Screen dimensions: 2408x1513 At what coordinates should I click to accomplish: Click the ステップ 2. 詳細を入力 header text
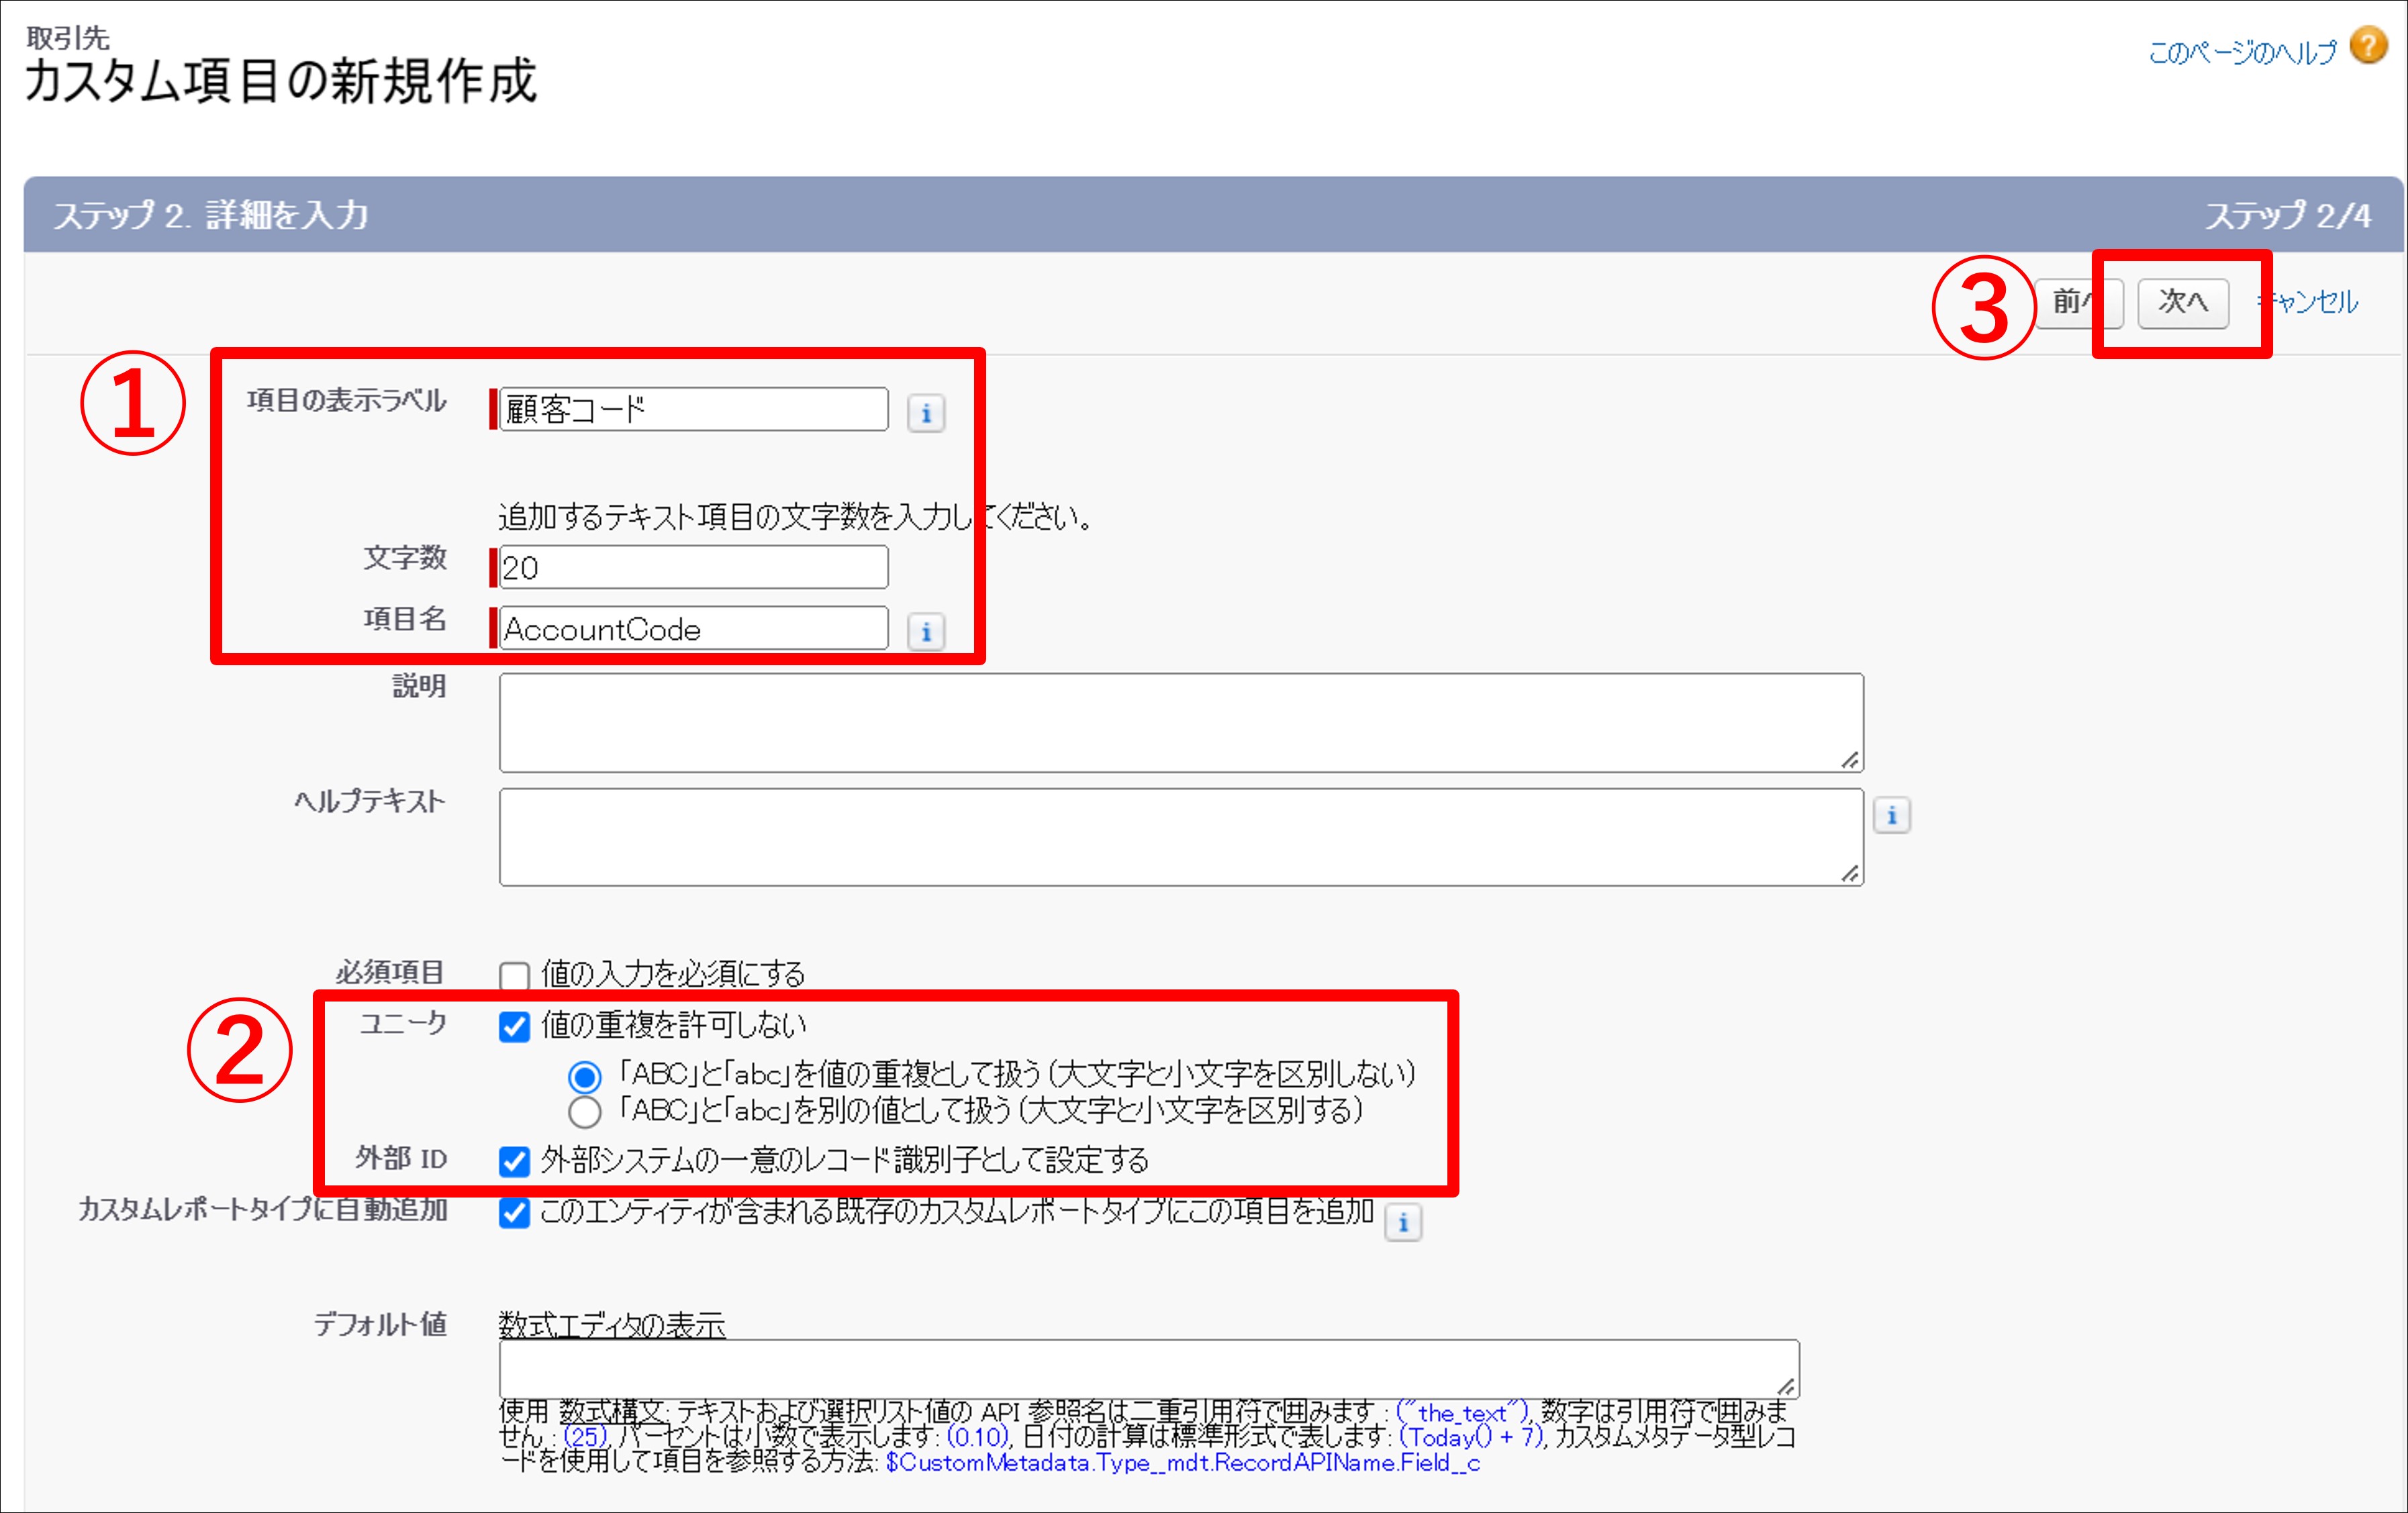(211, 215)
